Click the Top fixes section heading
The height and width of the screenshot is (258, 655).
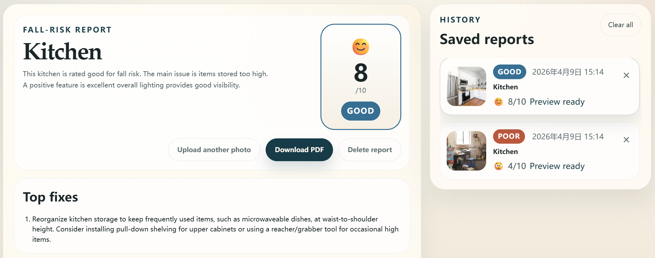pyautogui.click(x=50, y=197)
